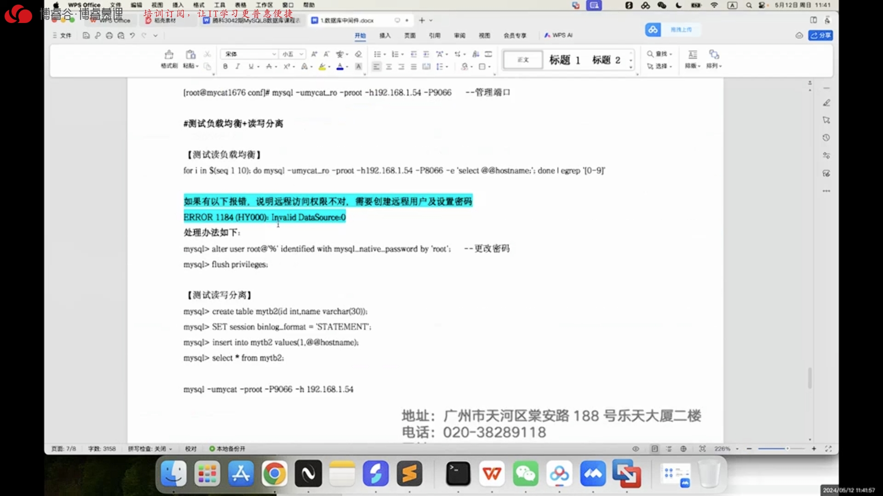Click the Undo arrow icon
The width and height of the screenshot is (883, 496).
[132, 35]
